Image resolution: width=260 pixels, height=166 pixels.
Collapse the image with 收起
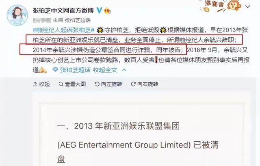point(41,84)
